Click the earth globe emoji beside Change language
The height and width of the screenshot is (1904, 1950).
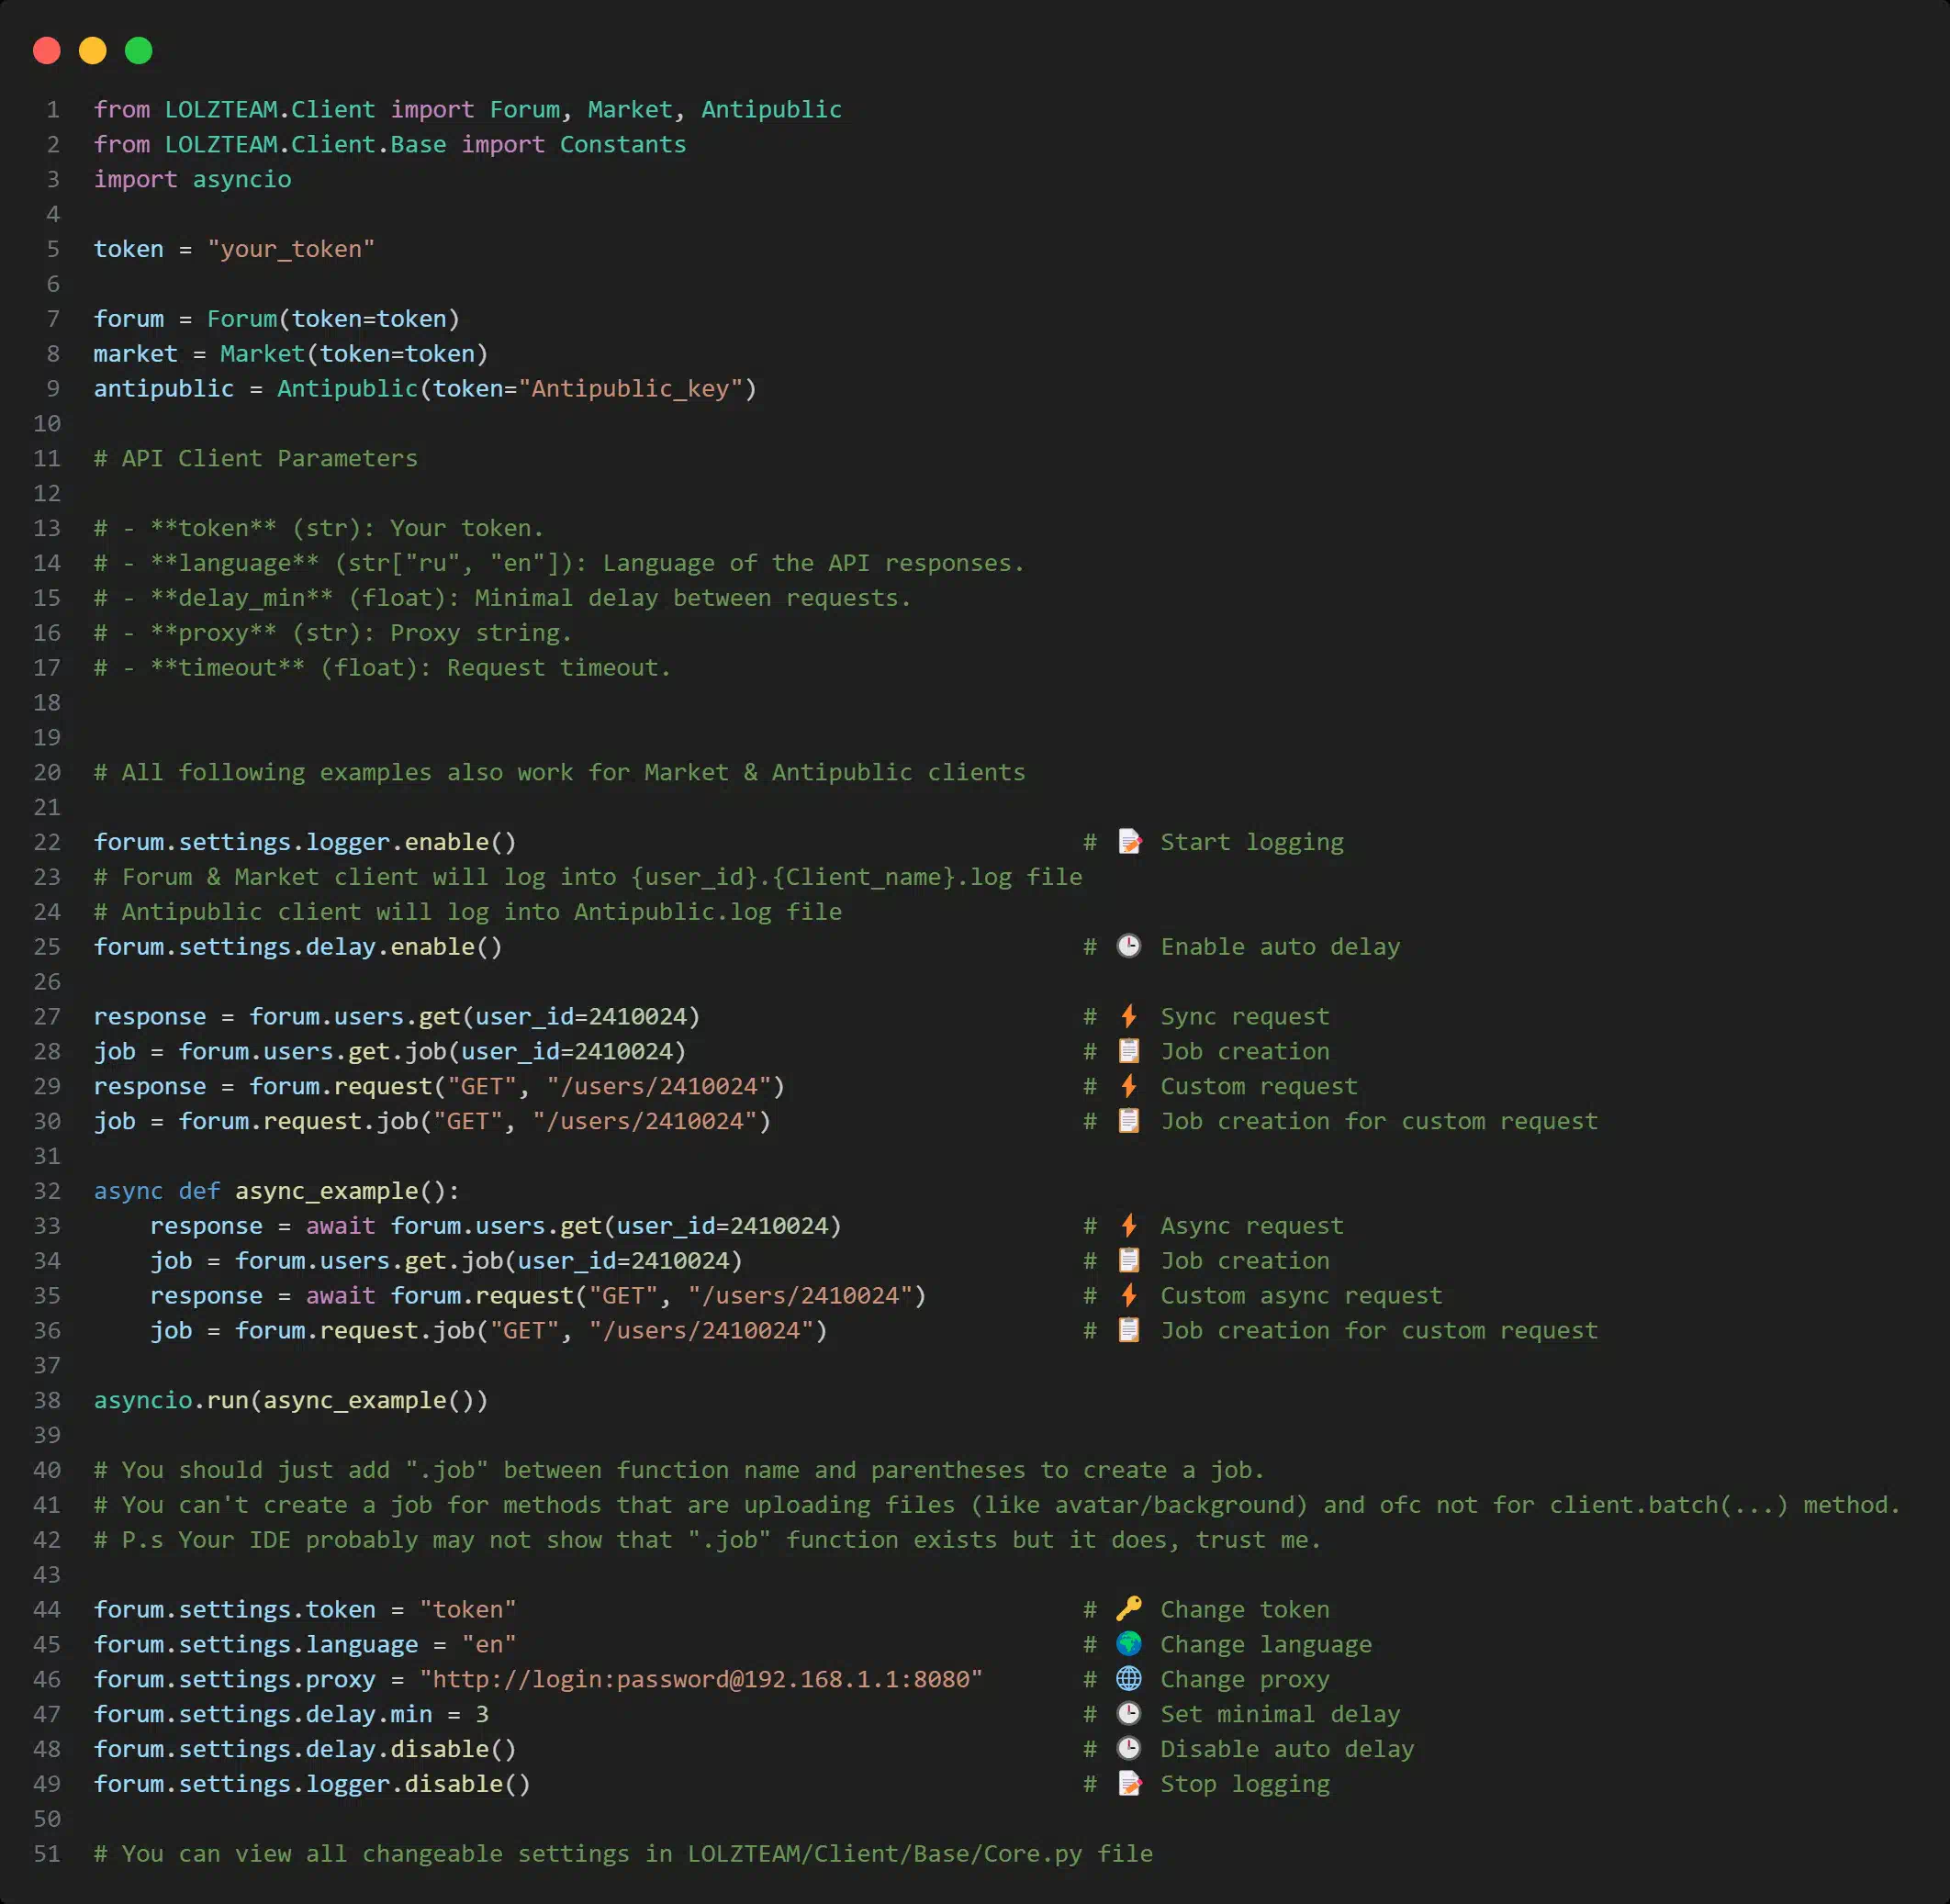coord(1128,1644)
